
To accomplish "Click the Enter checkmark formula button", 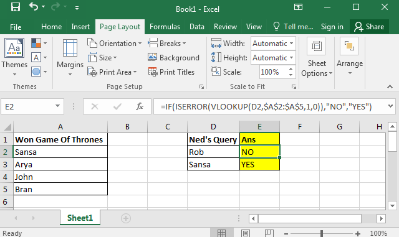I will [117, 106].
